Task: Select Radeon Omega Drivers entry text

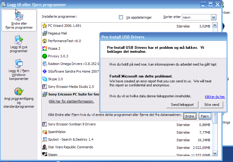Action: tap(74, 64)
